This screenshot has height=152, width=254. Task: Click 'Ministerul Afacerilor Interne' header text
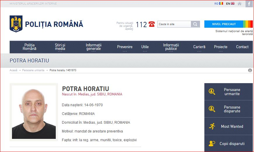pyautogui.click(x=33, y=4)
